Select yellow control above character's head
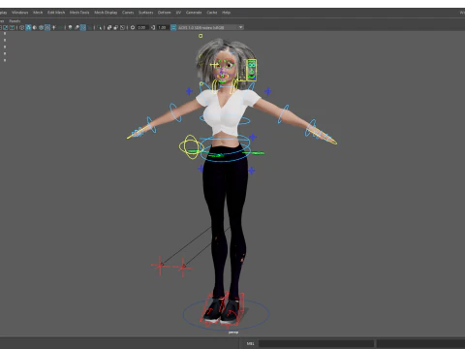Viewport: 465px width, 349px height. coord(201,36)
